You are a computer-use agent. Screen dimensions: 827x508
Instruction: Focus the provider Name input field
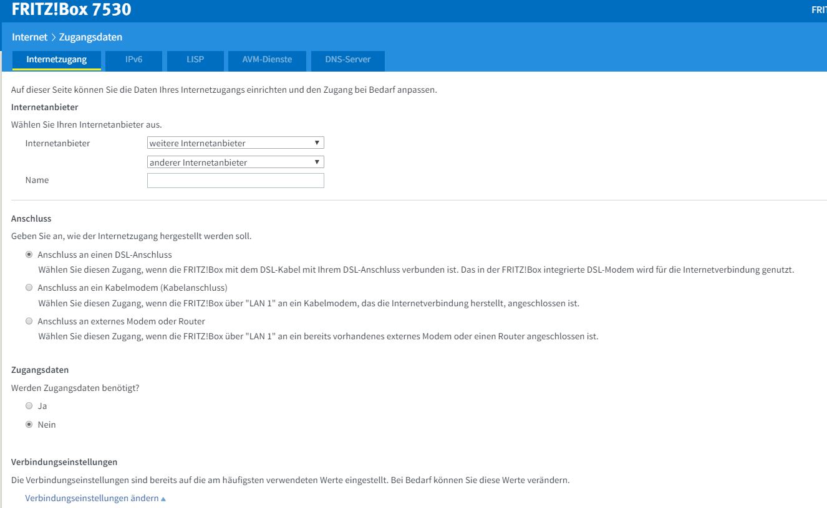(236, 181)
